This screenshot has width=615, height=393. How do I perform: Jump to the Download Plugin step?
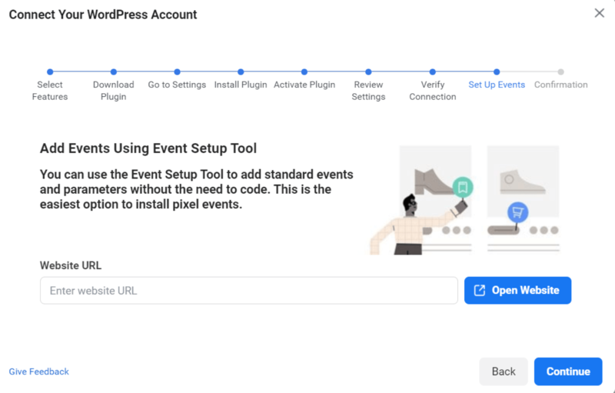click(x=114, y=72)
